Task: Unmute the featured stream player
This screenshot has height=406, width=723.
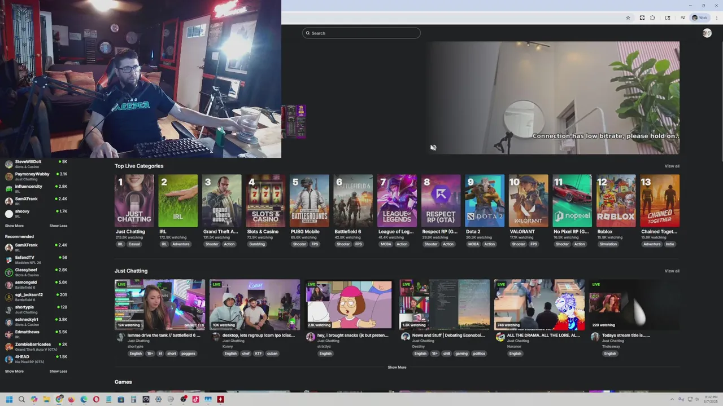Action: tap(433, 148)
